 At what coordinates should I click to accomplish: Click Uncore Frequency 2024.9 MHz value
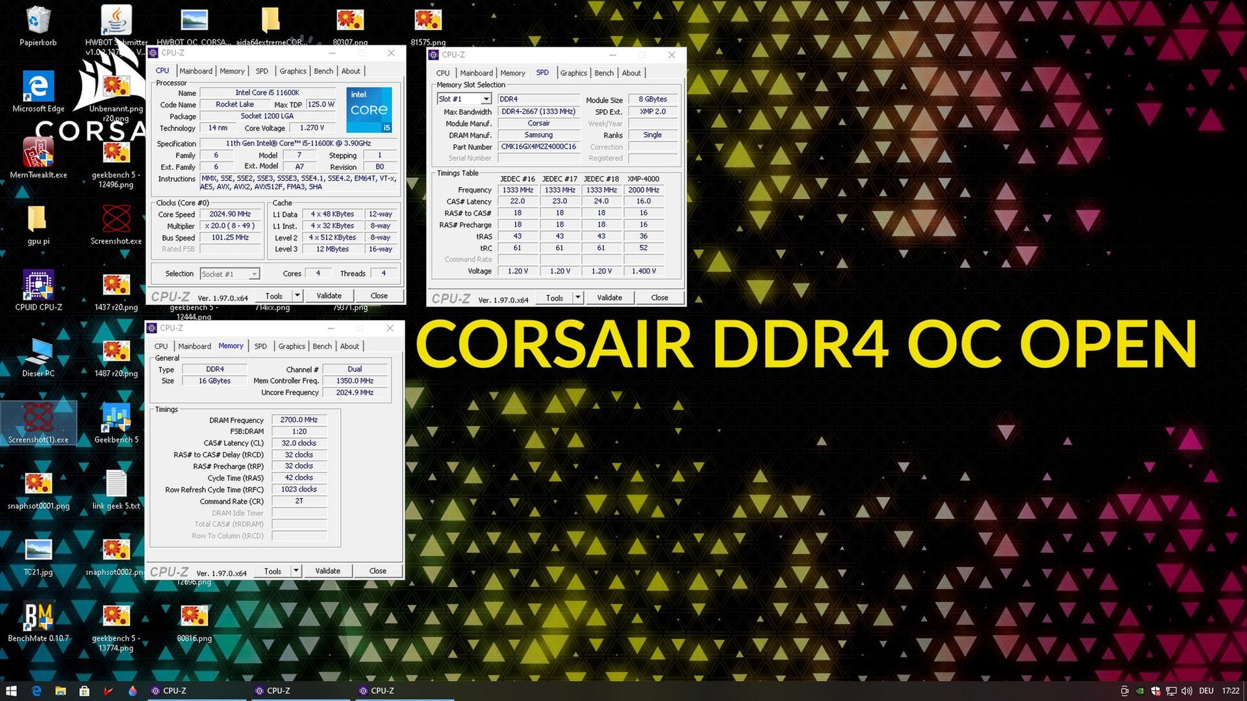[355, 393]
